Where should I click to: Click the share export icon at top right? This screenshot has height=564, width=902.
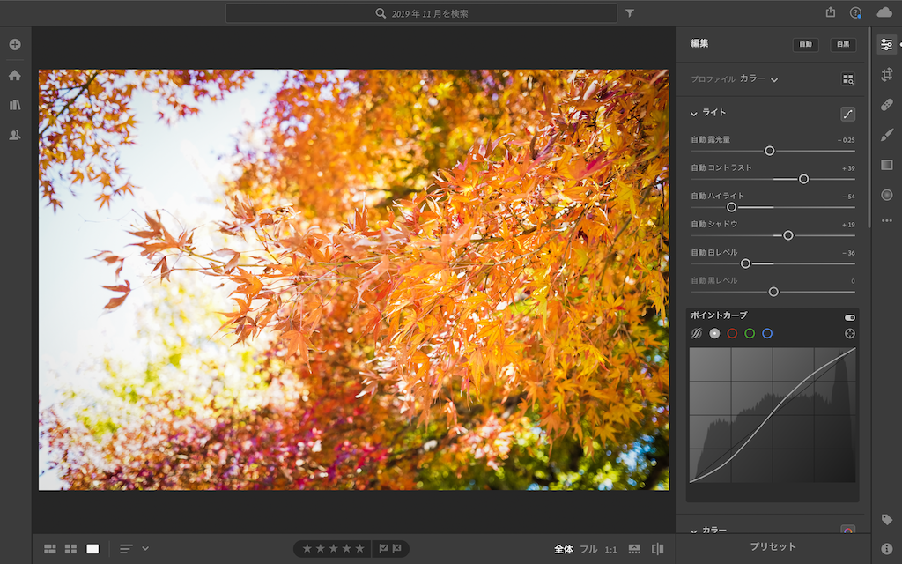pos(830,12)
